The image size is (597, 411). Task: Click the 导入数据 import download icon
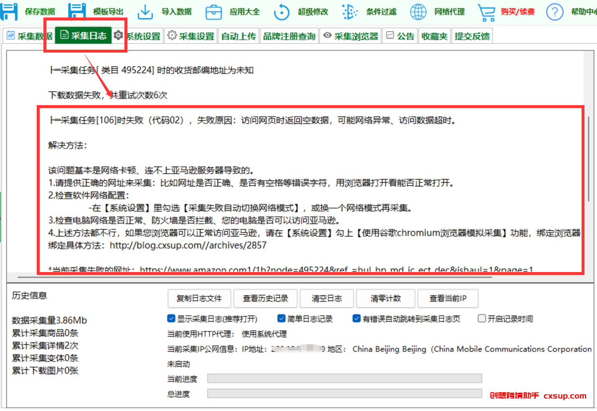pos(145,12)
